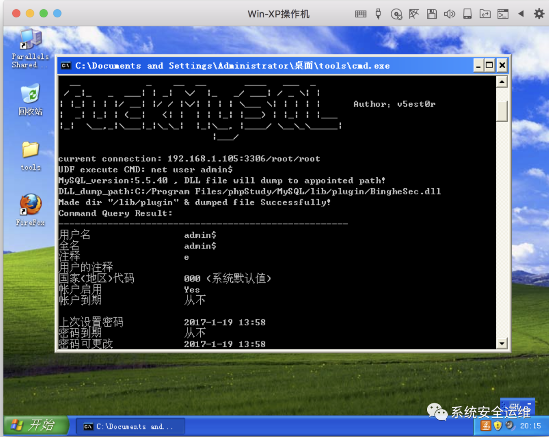Open the shared folders icon in Parallels toolbar
Viewport: 549px width, 437px height.
[x=485, y=14]
